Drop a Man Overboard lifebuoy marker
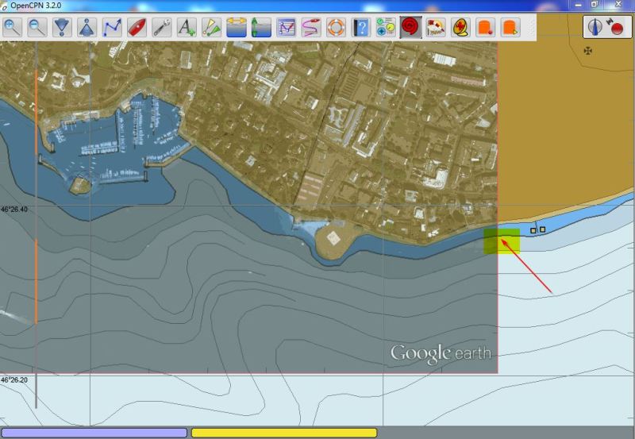This screenshot has width=635, height=439. pyautogui.click(x=336, y=28)
